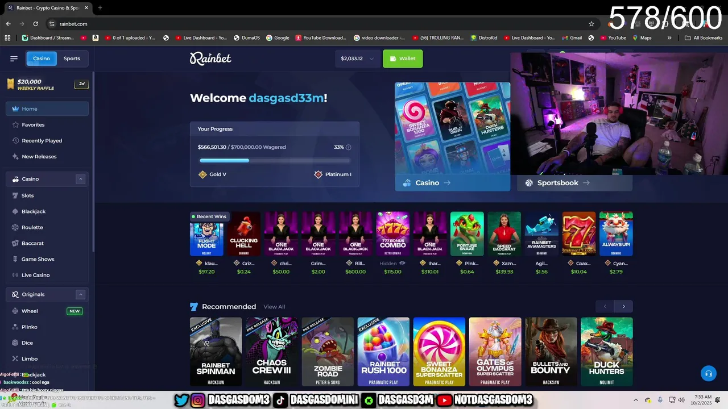Collapse the Casino sidebar section

[x=81, y=179]
